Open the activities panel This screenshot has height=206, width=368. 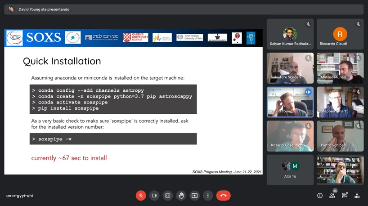click(x=357, y=196)
